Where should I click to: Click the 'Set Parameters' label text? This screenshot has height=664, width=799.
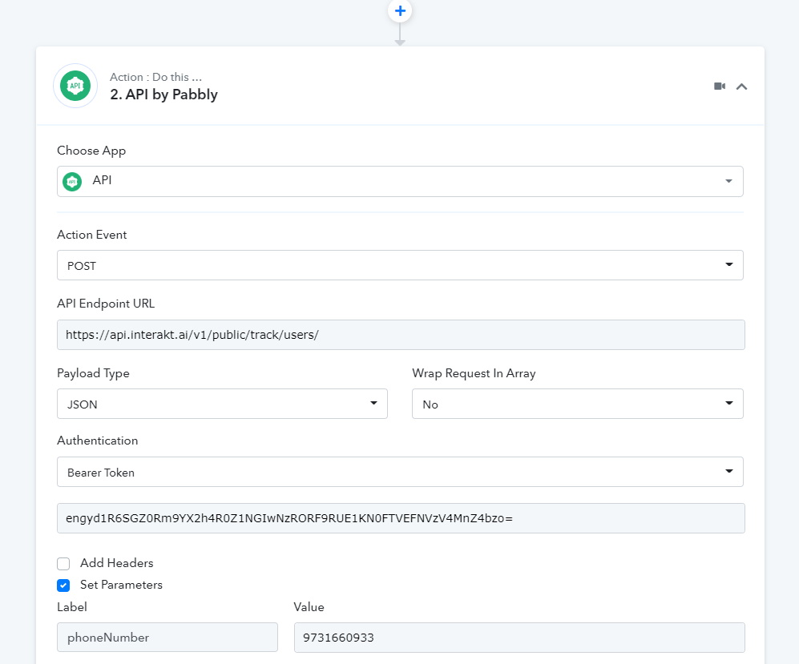pyautogui.click(x=121, y=585)
